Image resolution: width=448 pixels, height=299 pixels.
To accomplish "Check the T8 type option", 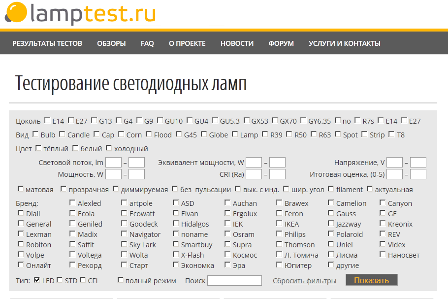I will 391,134.
